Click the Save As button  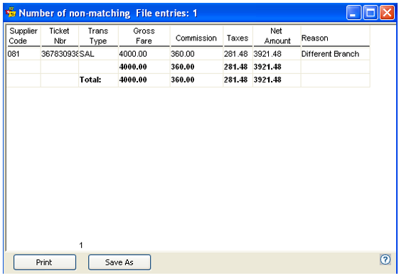[x=119, y=262]
